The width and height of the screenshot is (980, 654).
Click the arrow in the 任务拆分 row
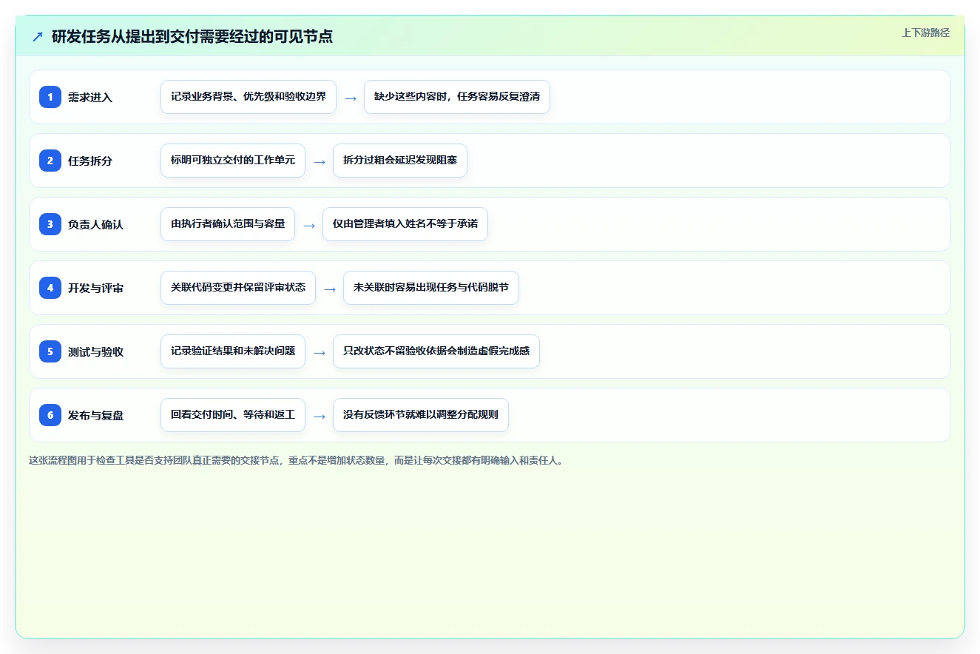point(320,161)
